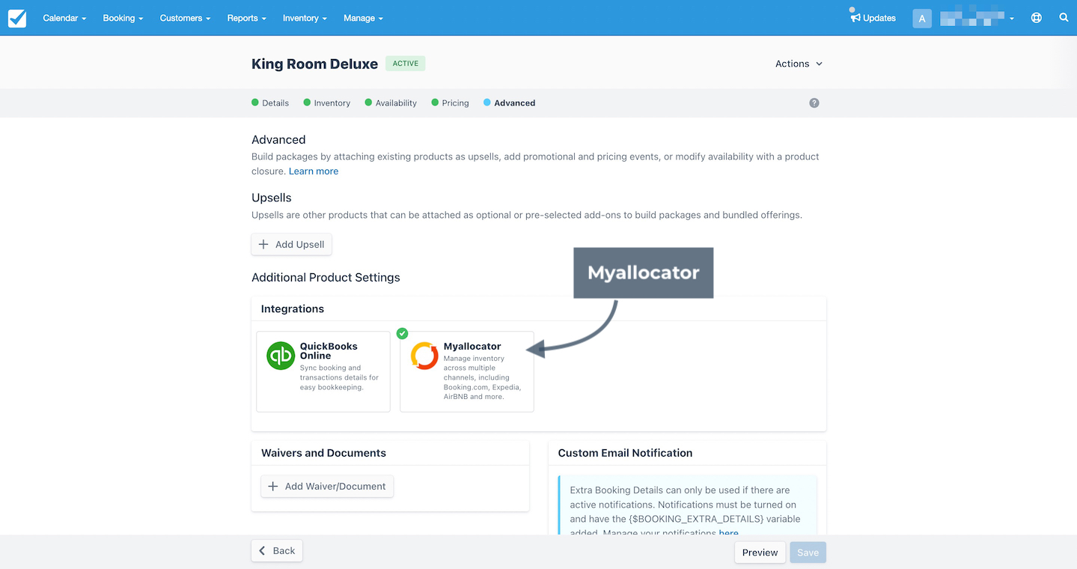Image resolution: width=1077 pixels, height=569 pixels.
Task: Click the Back button
Action: [277, 550]
